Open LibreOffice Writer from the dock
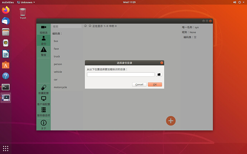Viewport: 247px width, 154px height. click(6, 54)
